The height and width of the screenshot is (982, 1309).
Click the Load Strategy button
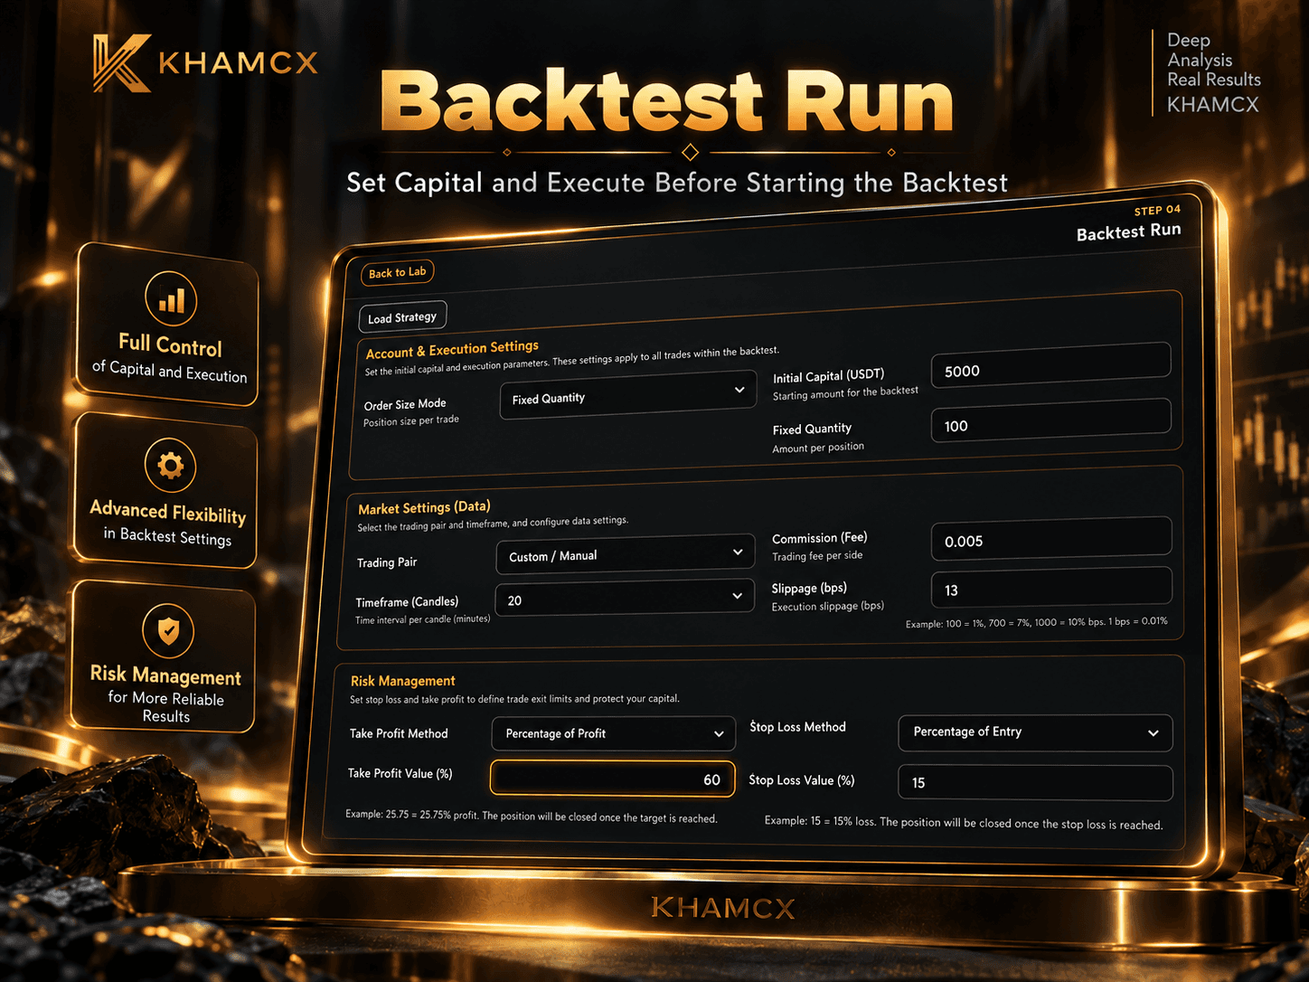click(x=402, y=317)
